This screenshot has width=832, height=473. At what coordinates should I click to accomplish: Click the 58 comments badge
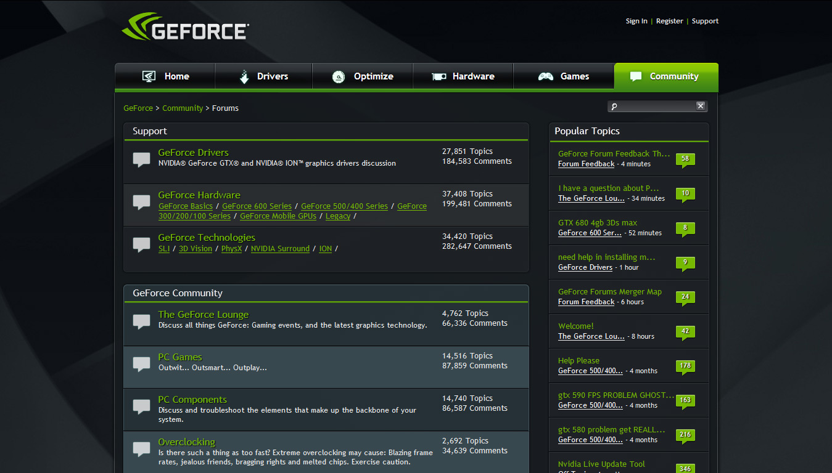685,160
